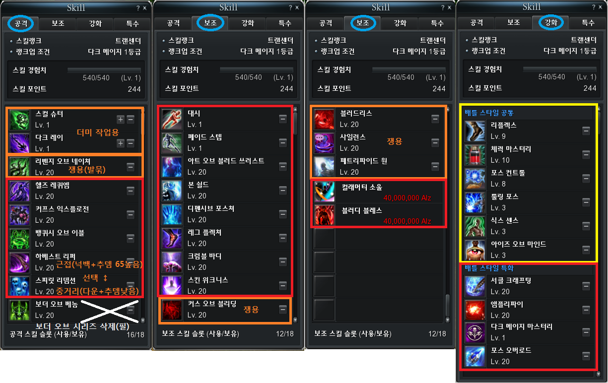Raise 스컬 슈터 level with plus button
Viewport: 608px width, 383px height.
pos(121,119)
